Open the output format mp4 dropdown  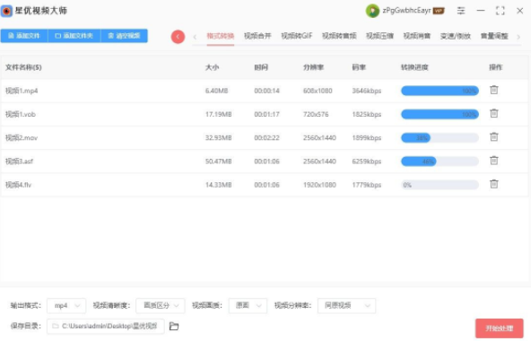pos(66,305)
